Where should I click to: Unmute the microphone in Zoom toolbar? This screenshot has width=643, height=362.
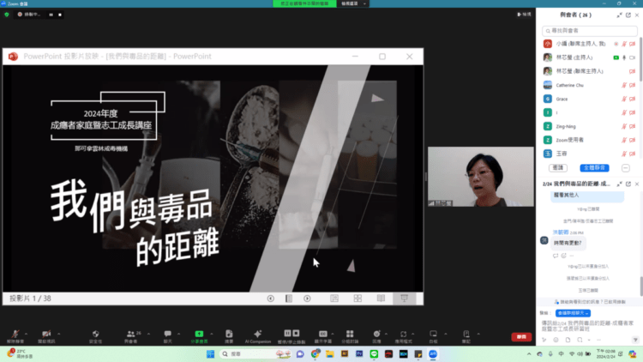[x=15, y=335]
